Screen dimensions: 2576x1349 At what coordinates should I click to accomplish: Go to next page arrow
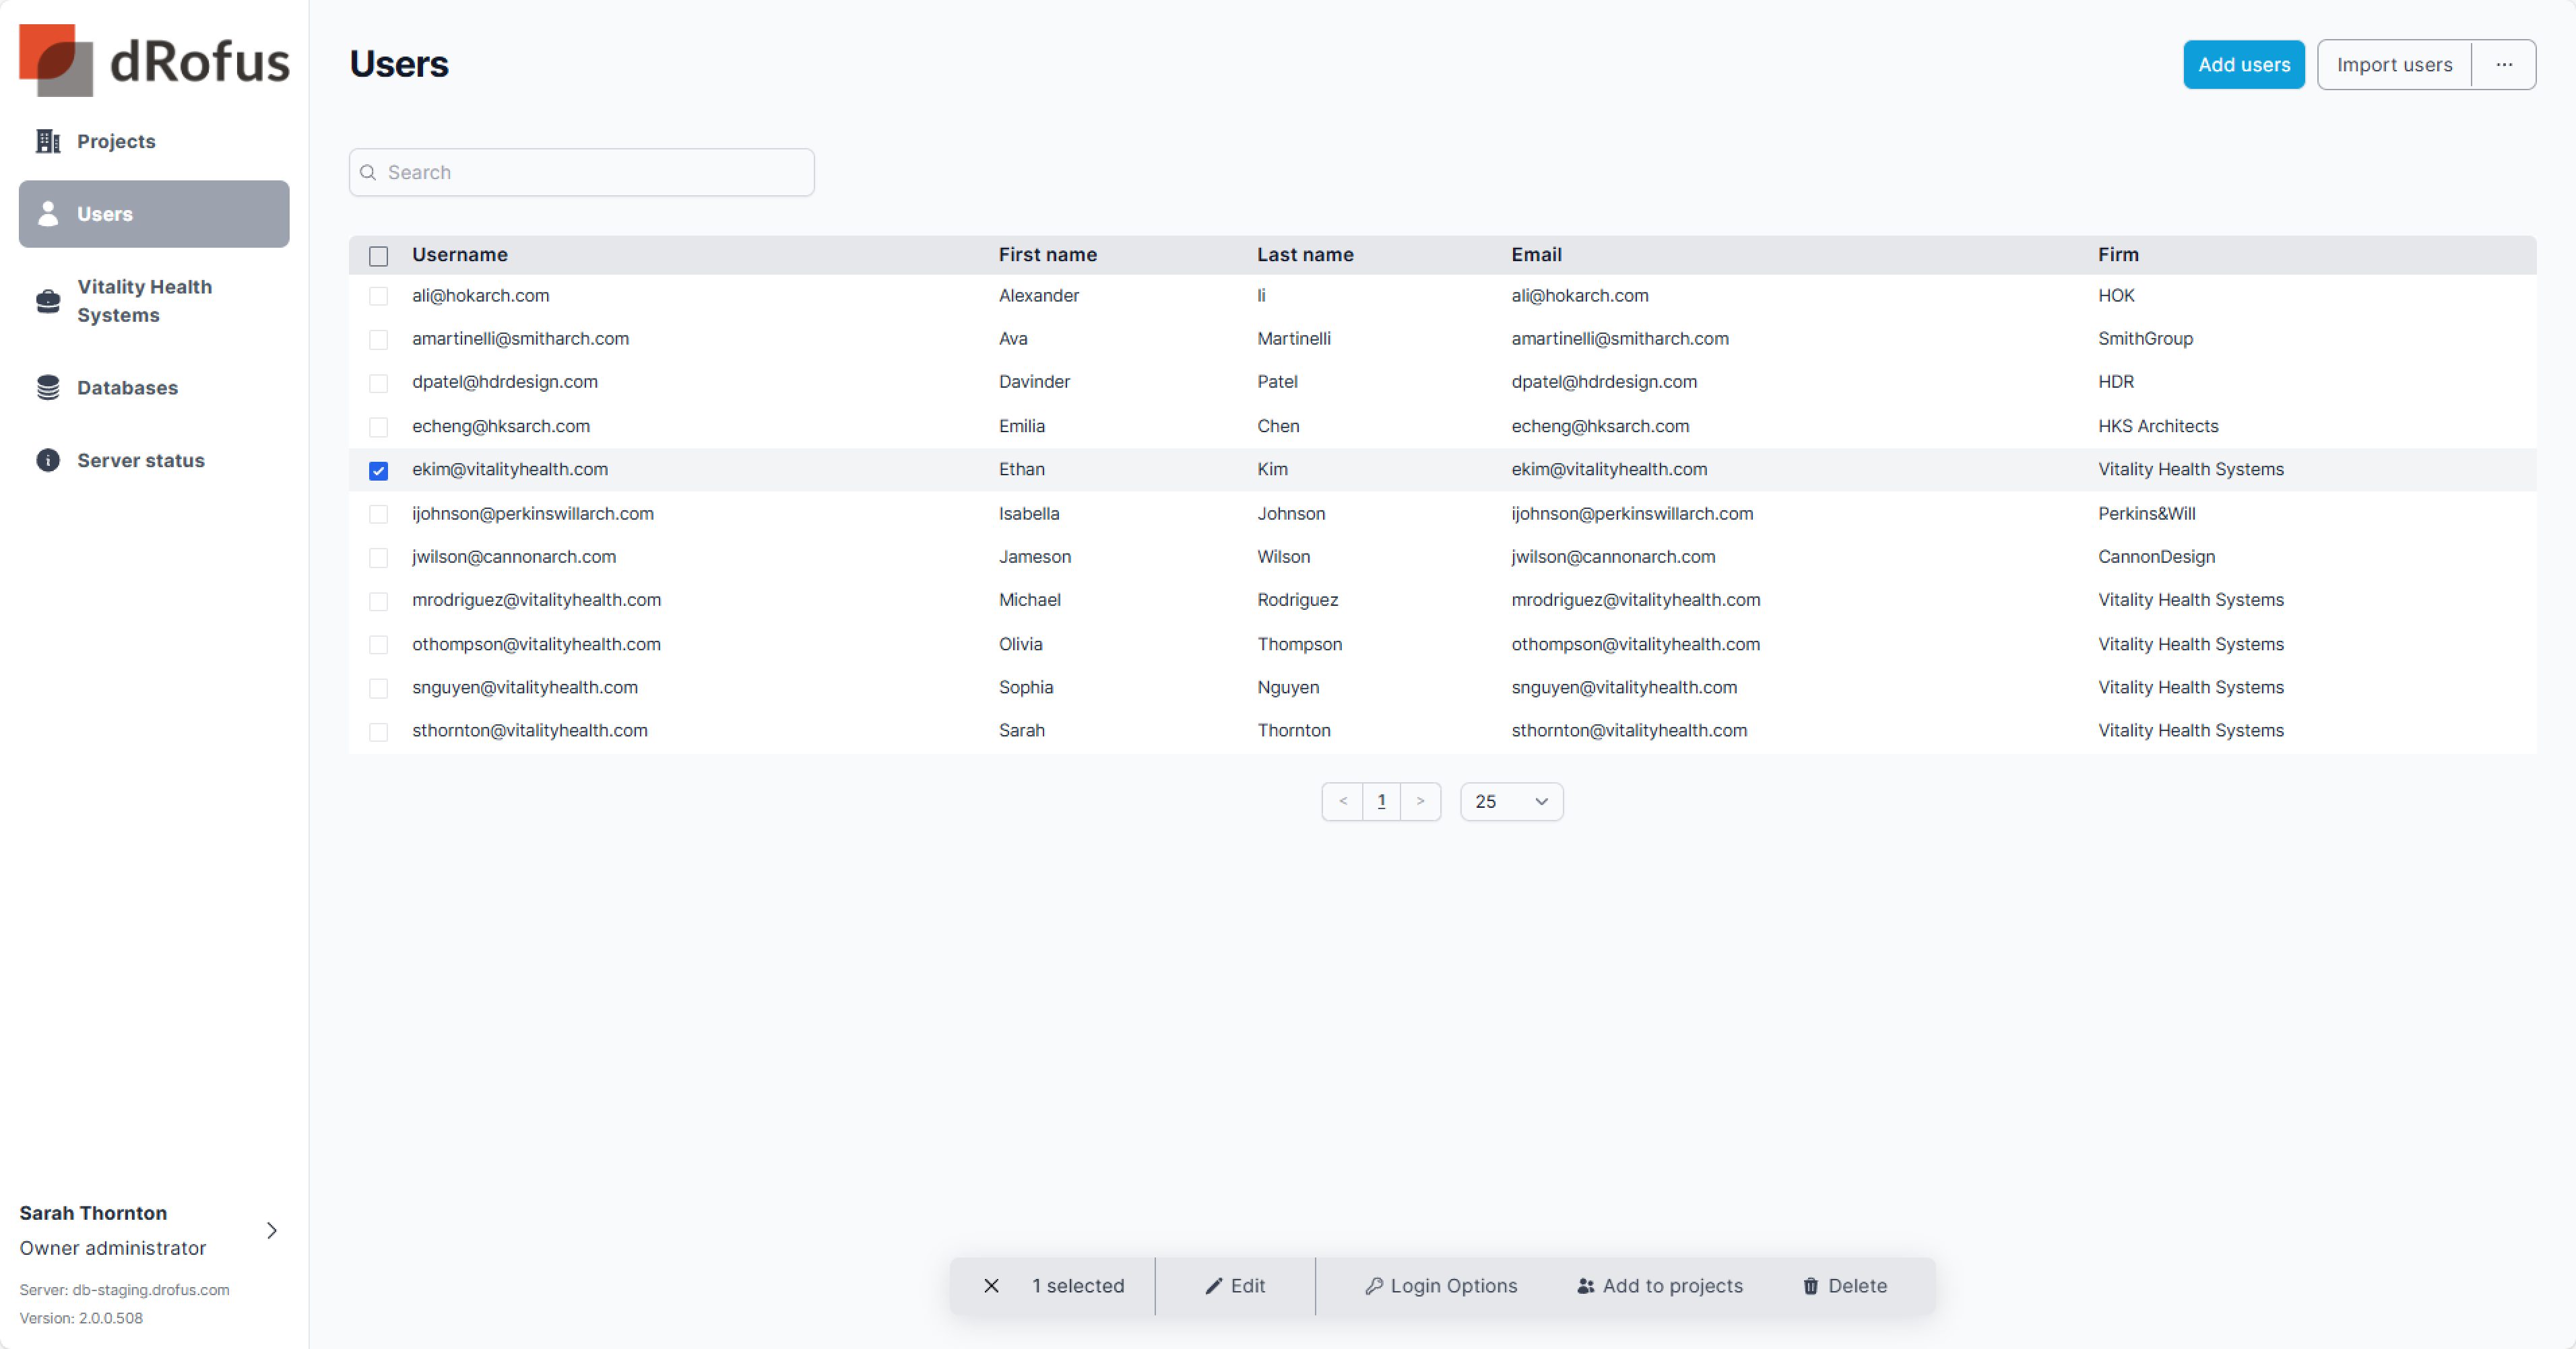1420,802
